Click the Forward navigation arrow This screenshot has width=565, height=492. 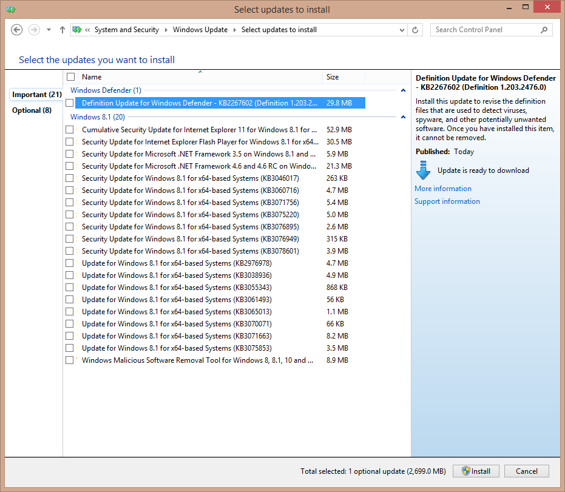pyautogui.click(x=34, y=30)
